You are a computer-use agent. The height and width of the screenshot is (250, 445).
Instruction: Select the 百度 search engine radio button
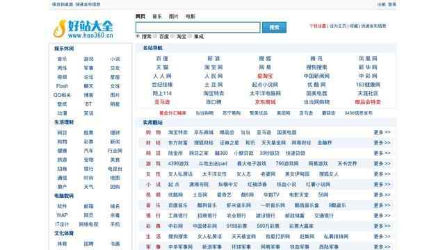[155, 36]
